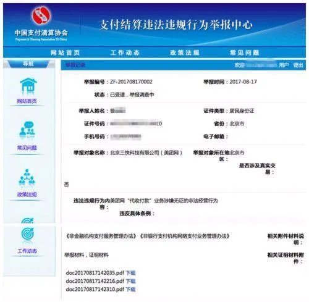Click the 北京市 province value
The image size is (309, 302).
tap(237, 124)
